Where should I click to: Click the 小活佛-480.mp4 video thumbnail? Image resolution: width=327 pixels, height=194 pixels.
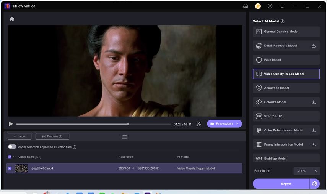coord(21,168)
